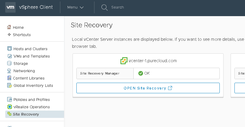Open vRealize Operations

click(31, 107)
